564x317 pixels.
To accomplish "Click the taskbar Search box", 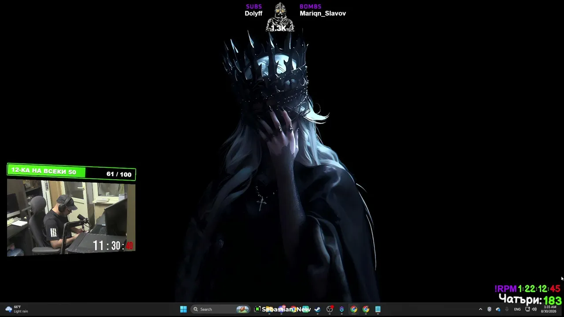I will (x=220, y=309).
